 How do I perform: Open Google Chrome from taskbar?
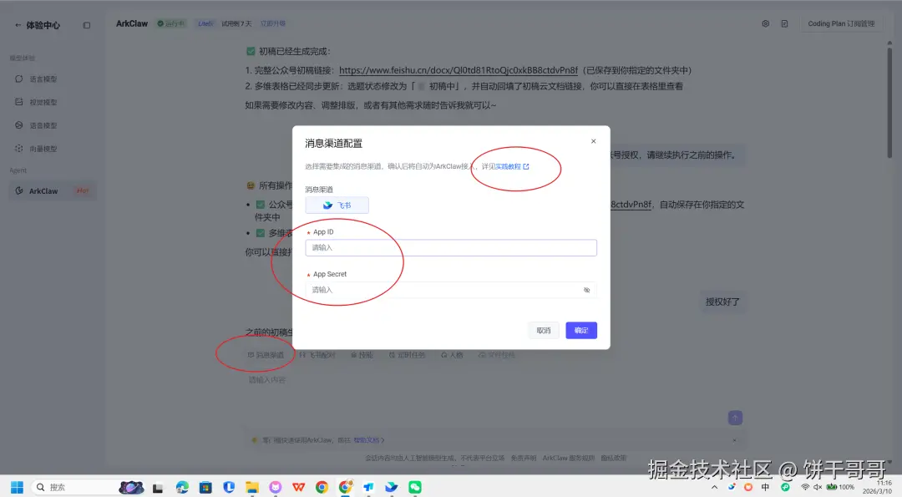pos(322,487)
